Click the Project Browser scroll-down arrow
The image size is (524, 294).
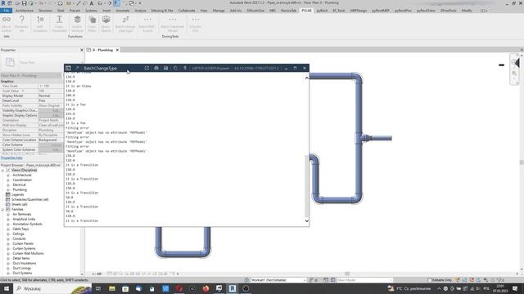coord(82,274)
